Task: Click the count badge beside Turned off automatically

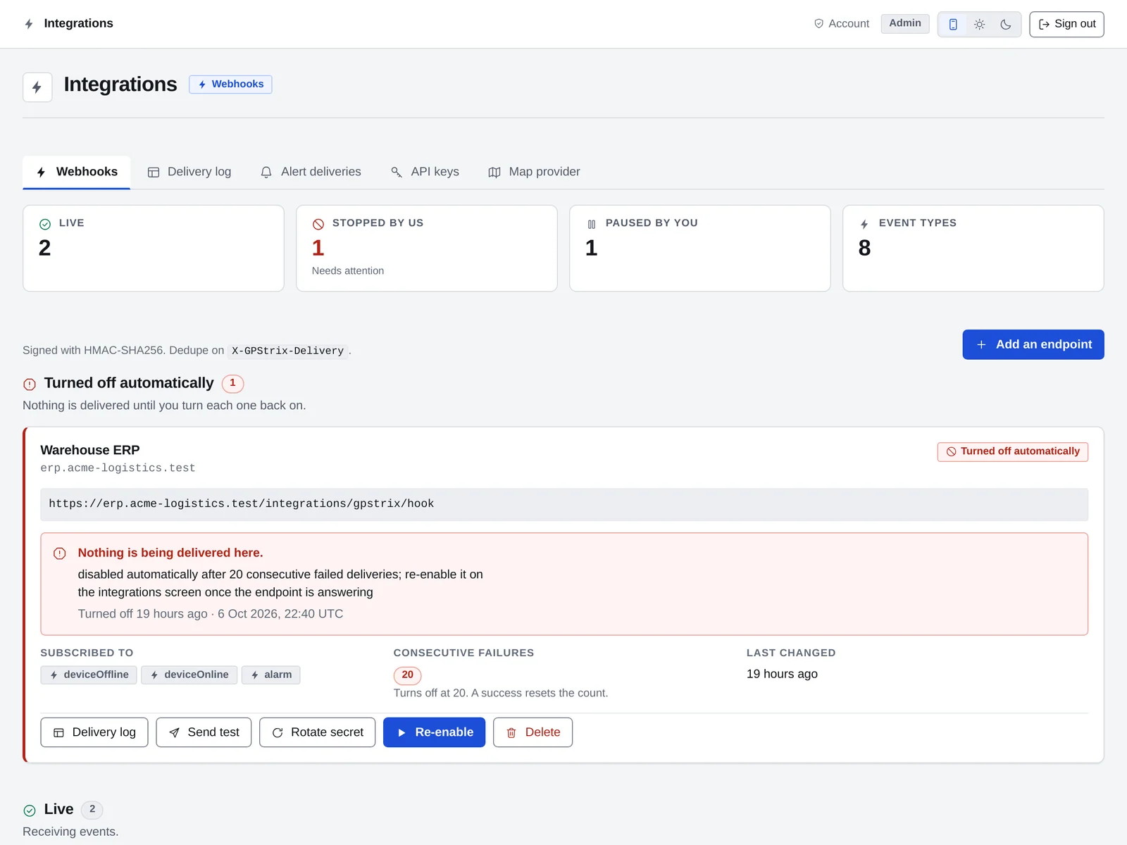Action: [x=232, y=383]
